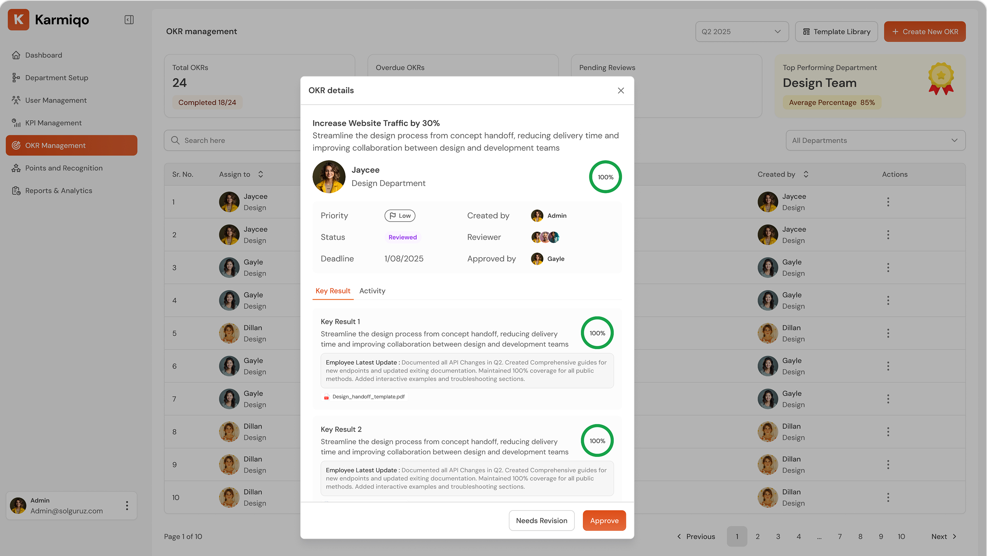The image size is (987, 556).
Task: Jump to pagination page 4
Action: (799, 537)
